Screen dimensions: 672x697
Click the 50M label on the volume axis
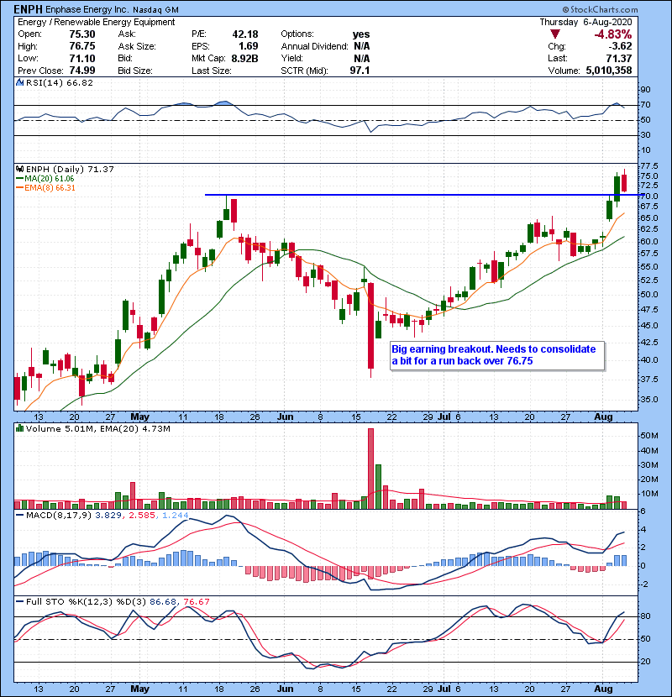pyautogui.click(x=649, y=436)
